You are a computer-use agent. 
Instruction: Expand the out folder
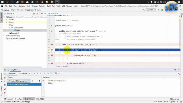click(7, 22)
